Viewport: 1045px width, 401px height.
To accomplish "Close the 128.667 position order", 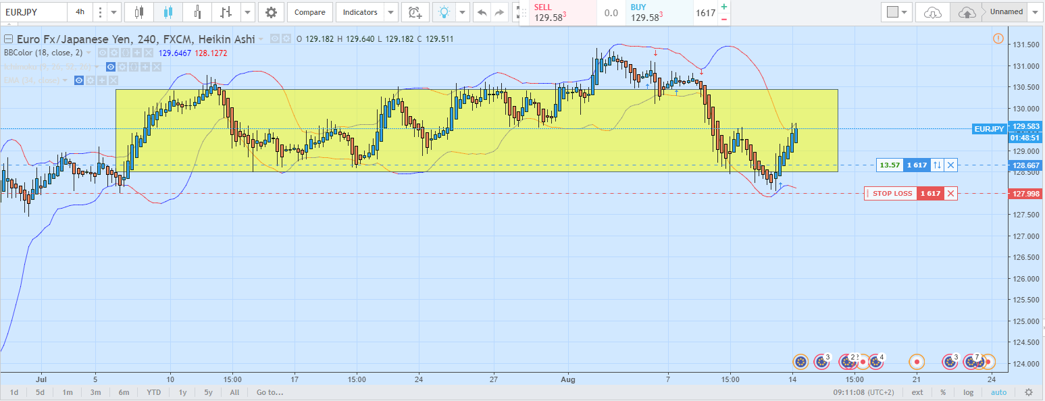I will (x=951, y=165).
